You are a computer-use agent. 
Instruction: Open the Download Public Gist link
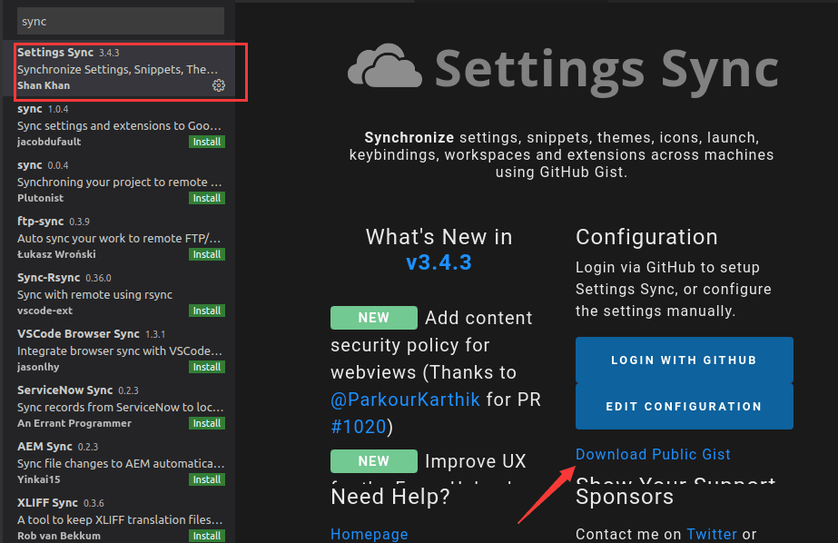pos(653,454)
